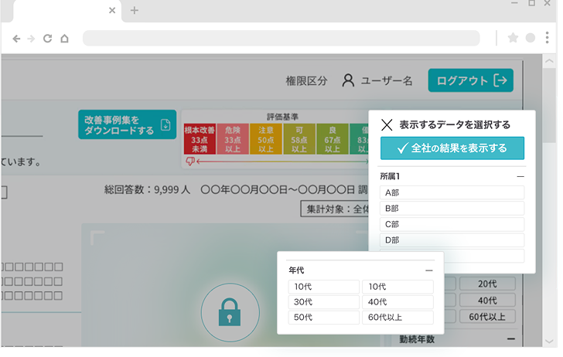The image size is (563, 357).
Task: Select 40代 in the background panel
Action: (487, 301)
